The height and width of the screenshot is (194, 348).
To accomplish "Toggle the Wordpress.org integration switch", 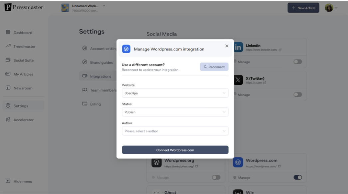I will tap(216, 177).
